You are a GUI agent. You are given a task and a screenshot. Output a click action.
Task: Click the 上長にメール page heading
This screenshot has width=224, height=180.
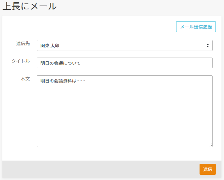point(29,6)
